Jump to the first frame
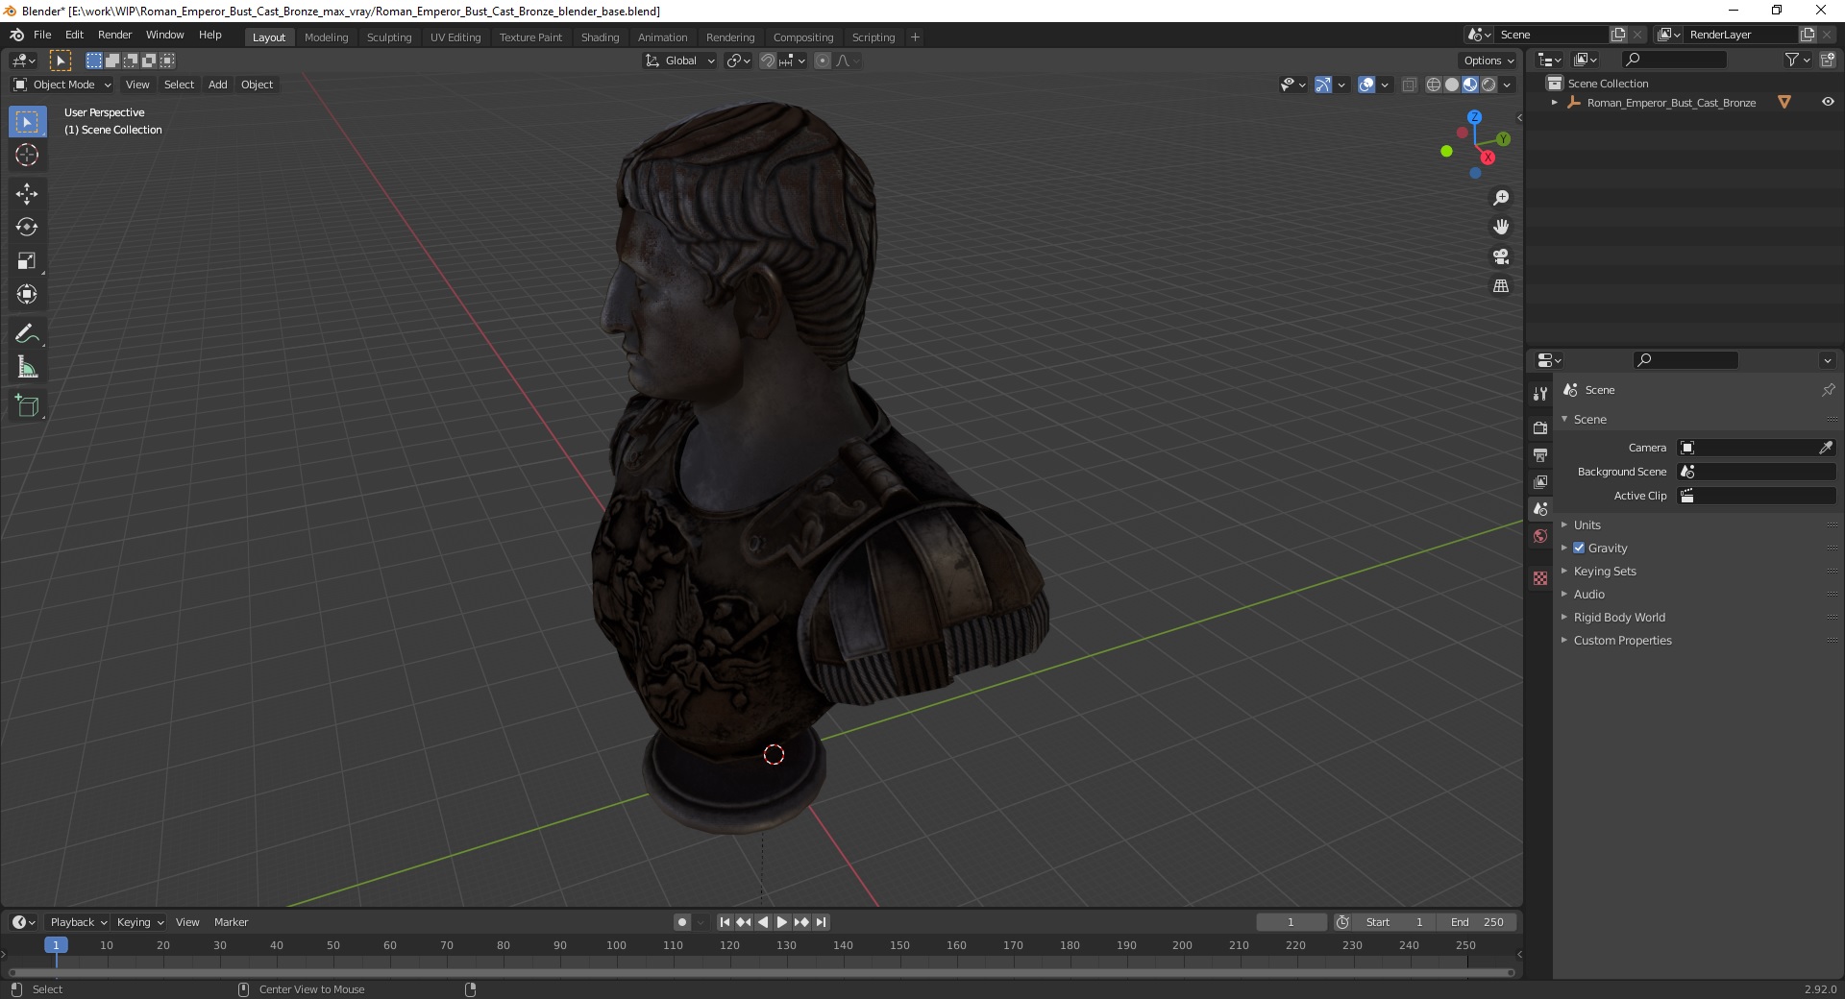 point(725,922)
